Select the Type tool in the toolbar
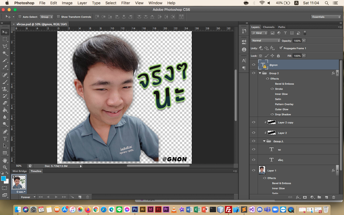This screenshot has width=344, height=215. (5, 139)
